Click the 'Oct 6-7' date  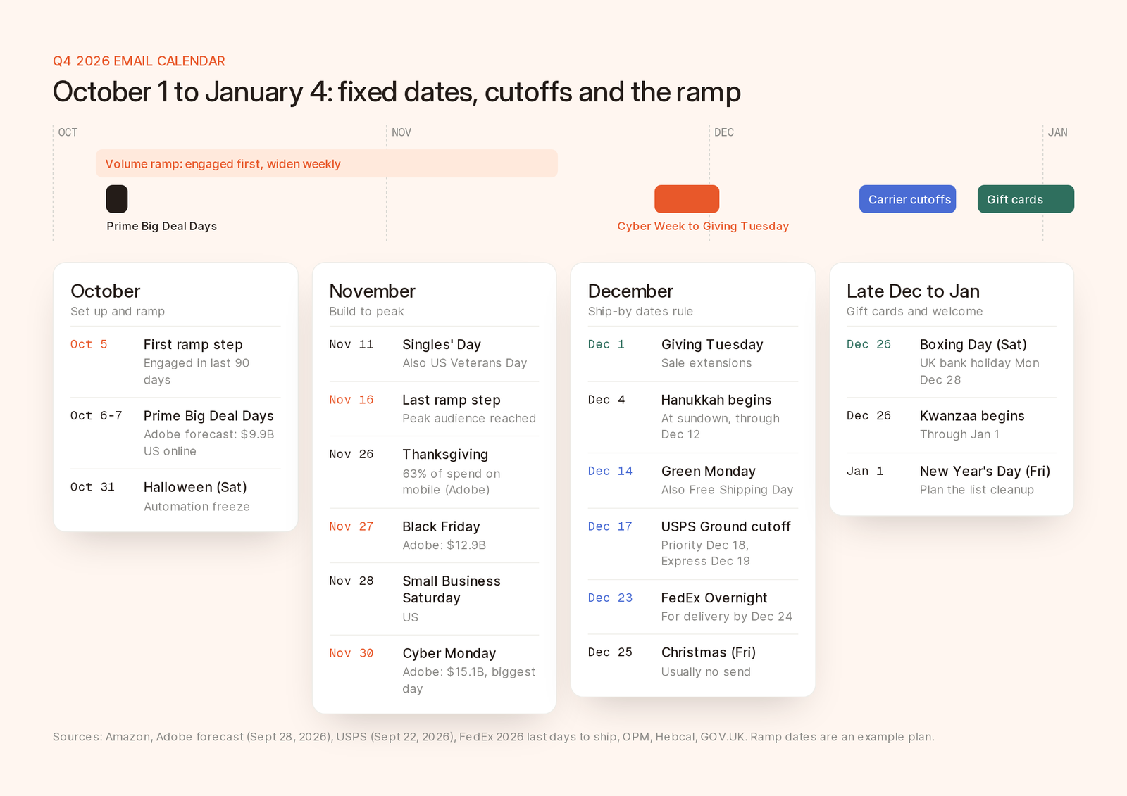coord(96,416)
